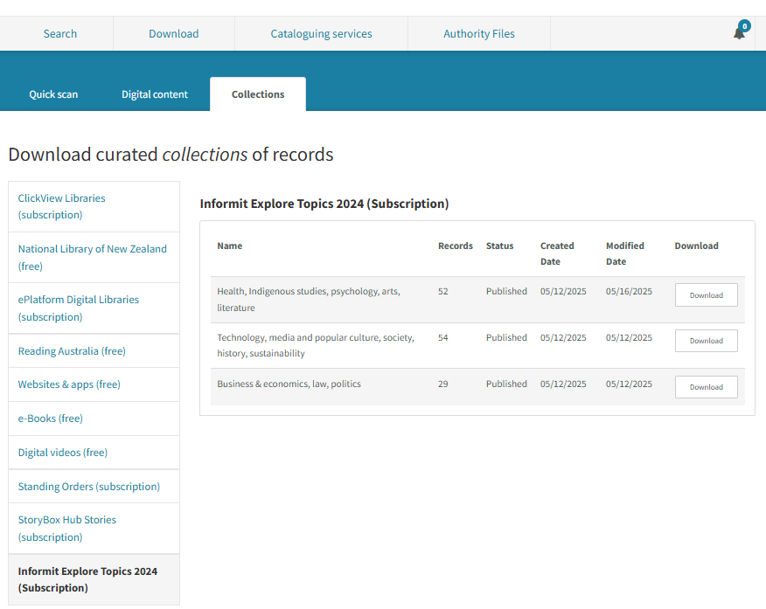Open National Library of New Zealand collection
Viewport: 766px width, 609px height.
pyautogui.click(x=92, y=257)
